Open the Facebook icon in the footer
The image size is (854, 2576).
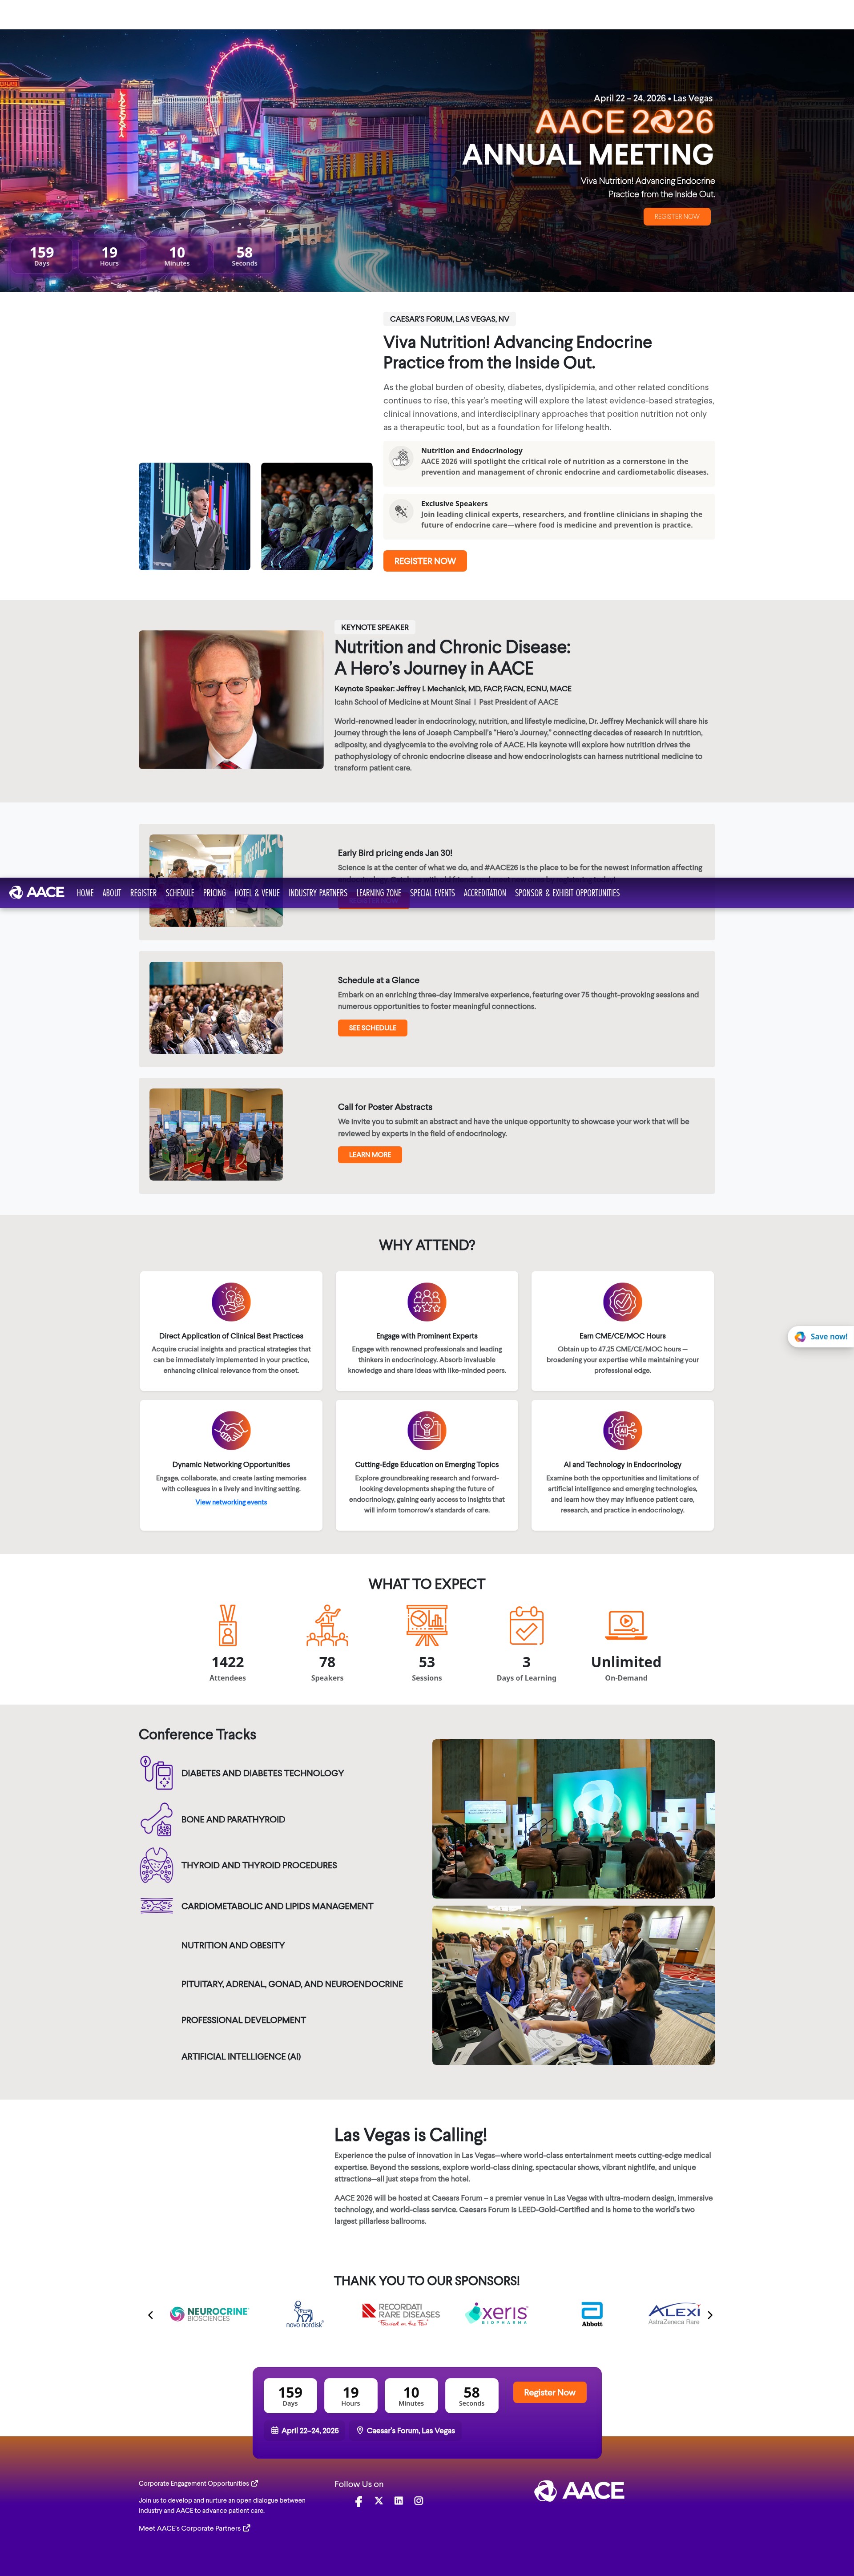(x=358, y=2501)
